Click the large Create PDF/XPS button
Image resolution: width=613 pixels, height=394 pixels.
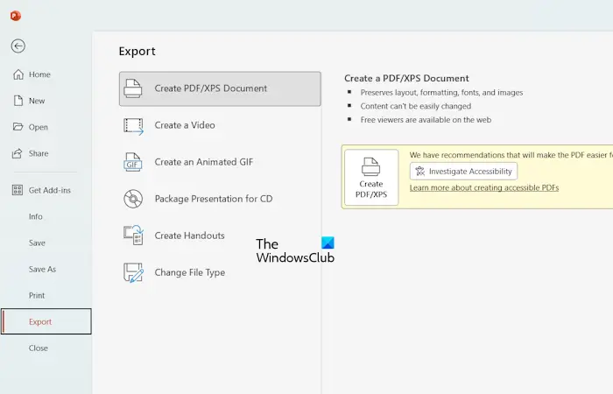[x=371, y=178]
